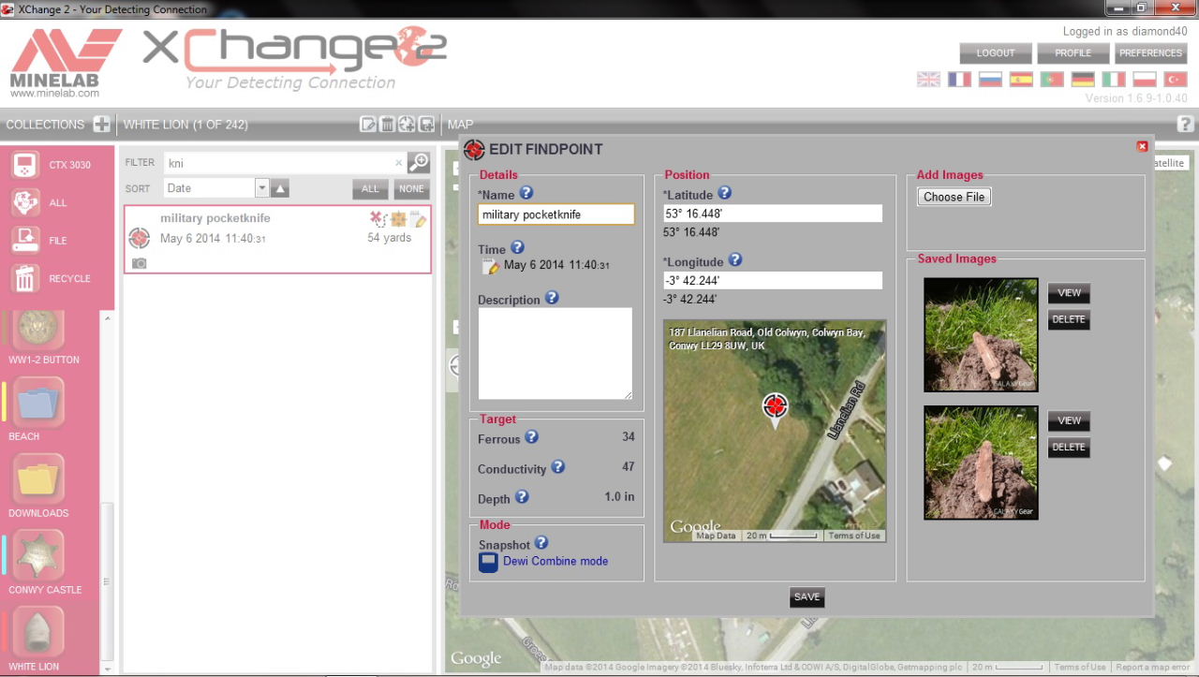Viewport: 1199px width, 677px height.
Task: Select NONE in the list
Action: point(411,189)
